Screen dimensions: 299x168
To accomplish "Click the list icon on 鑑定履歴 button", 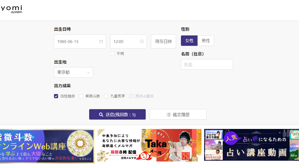I will (x=169, y=115).
